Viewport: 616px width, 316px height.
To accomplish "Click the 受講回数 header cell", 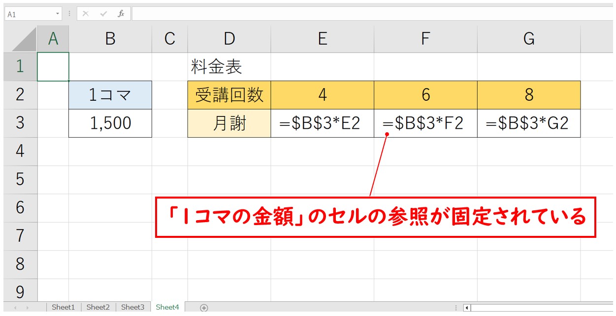I will [229, 95].
